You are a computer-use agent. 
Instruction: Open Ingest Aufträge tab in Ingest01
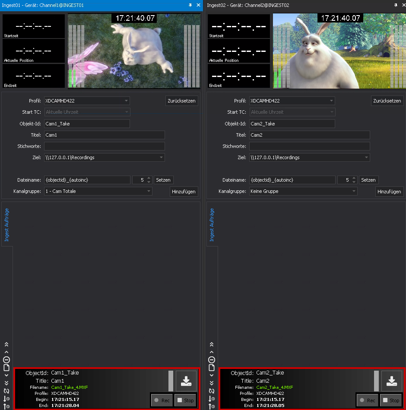point(7,225)
